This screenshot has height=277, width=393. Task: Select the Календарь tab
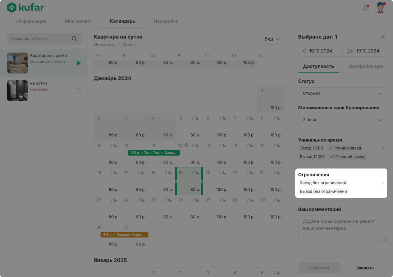pyautogui.click(x=122, y=21)
